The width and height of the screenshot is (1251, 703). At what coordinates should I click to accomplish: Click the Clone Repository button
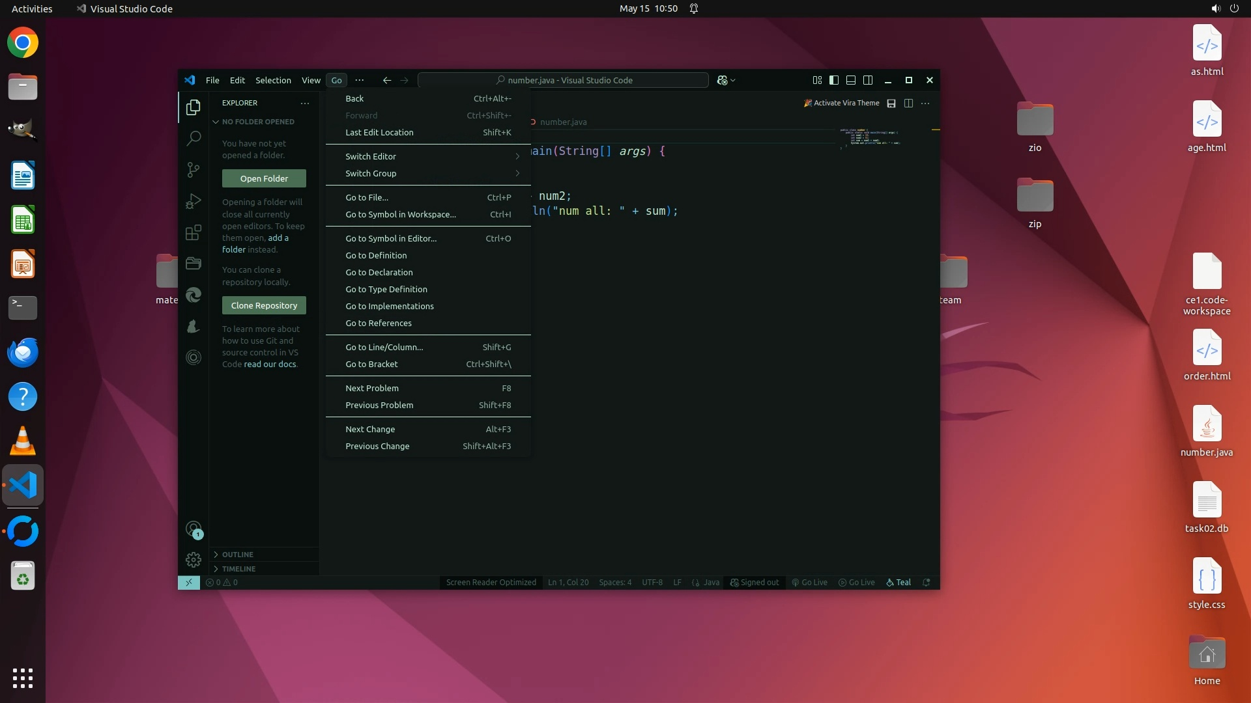(264, 305)
